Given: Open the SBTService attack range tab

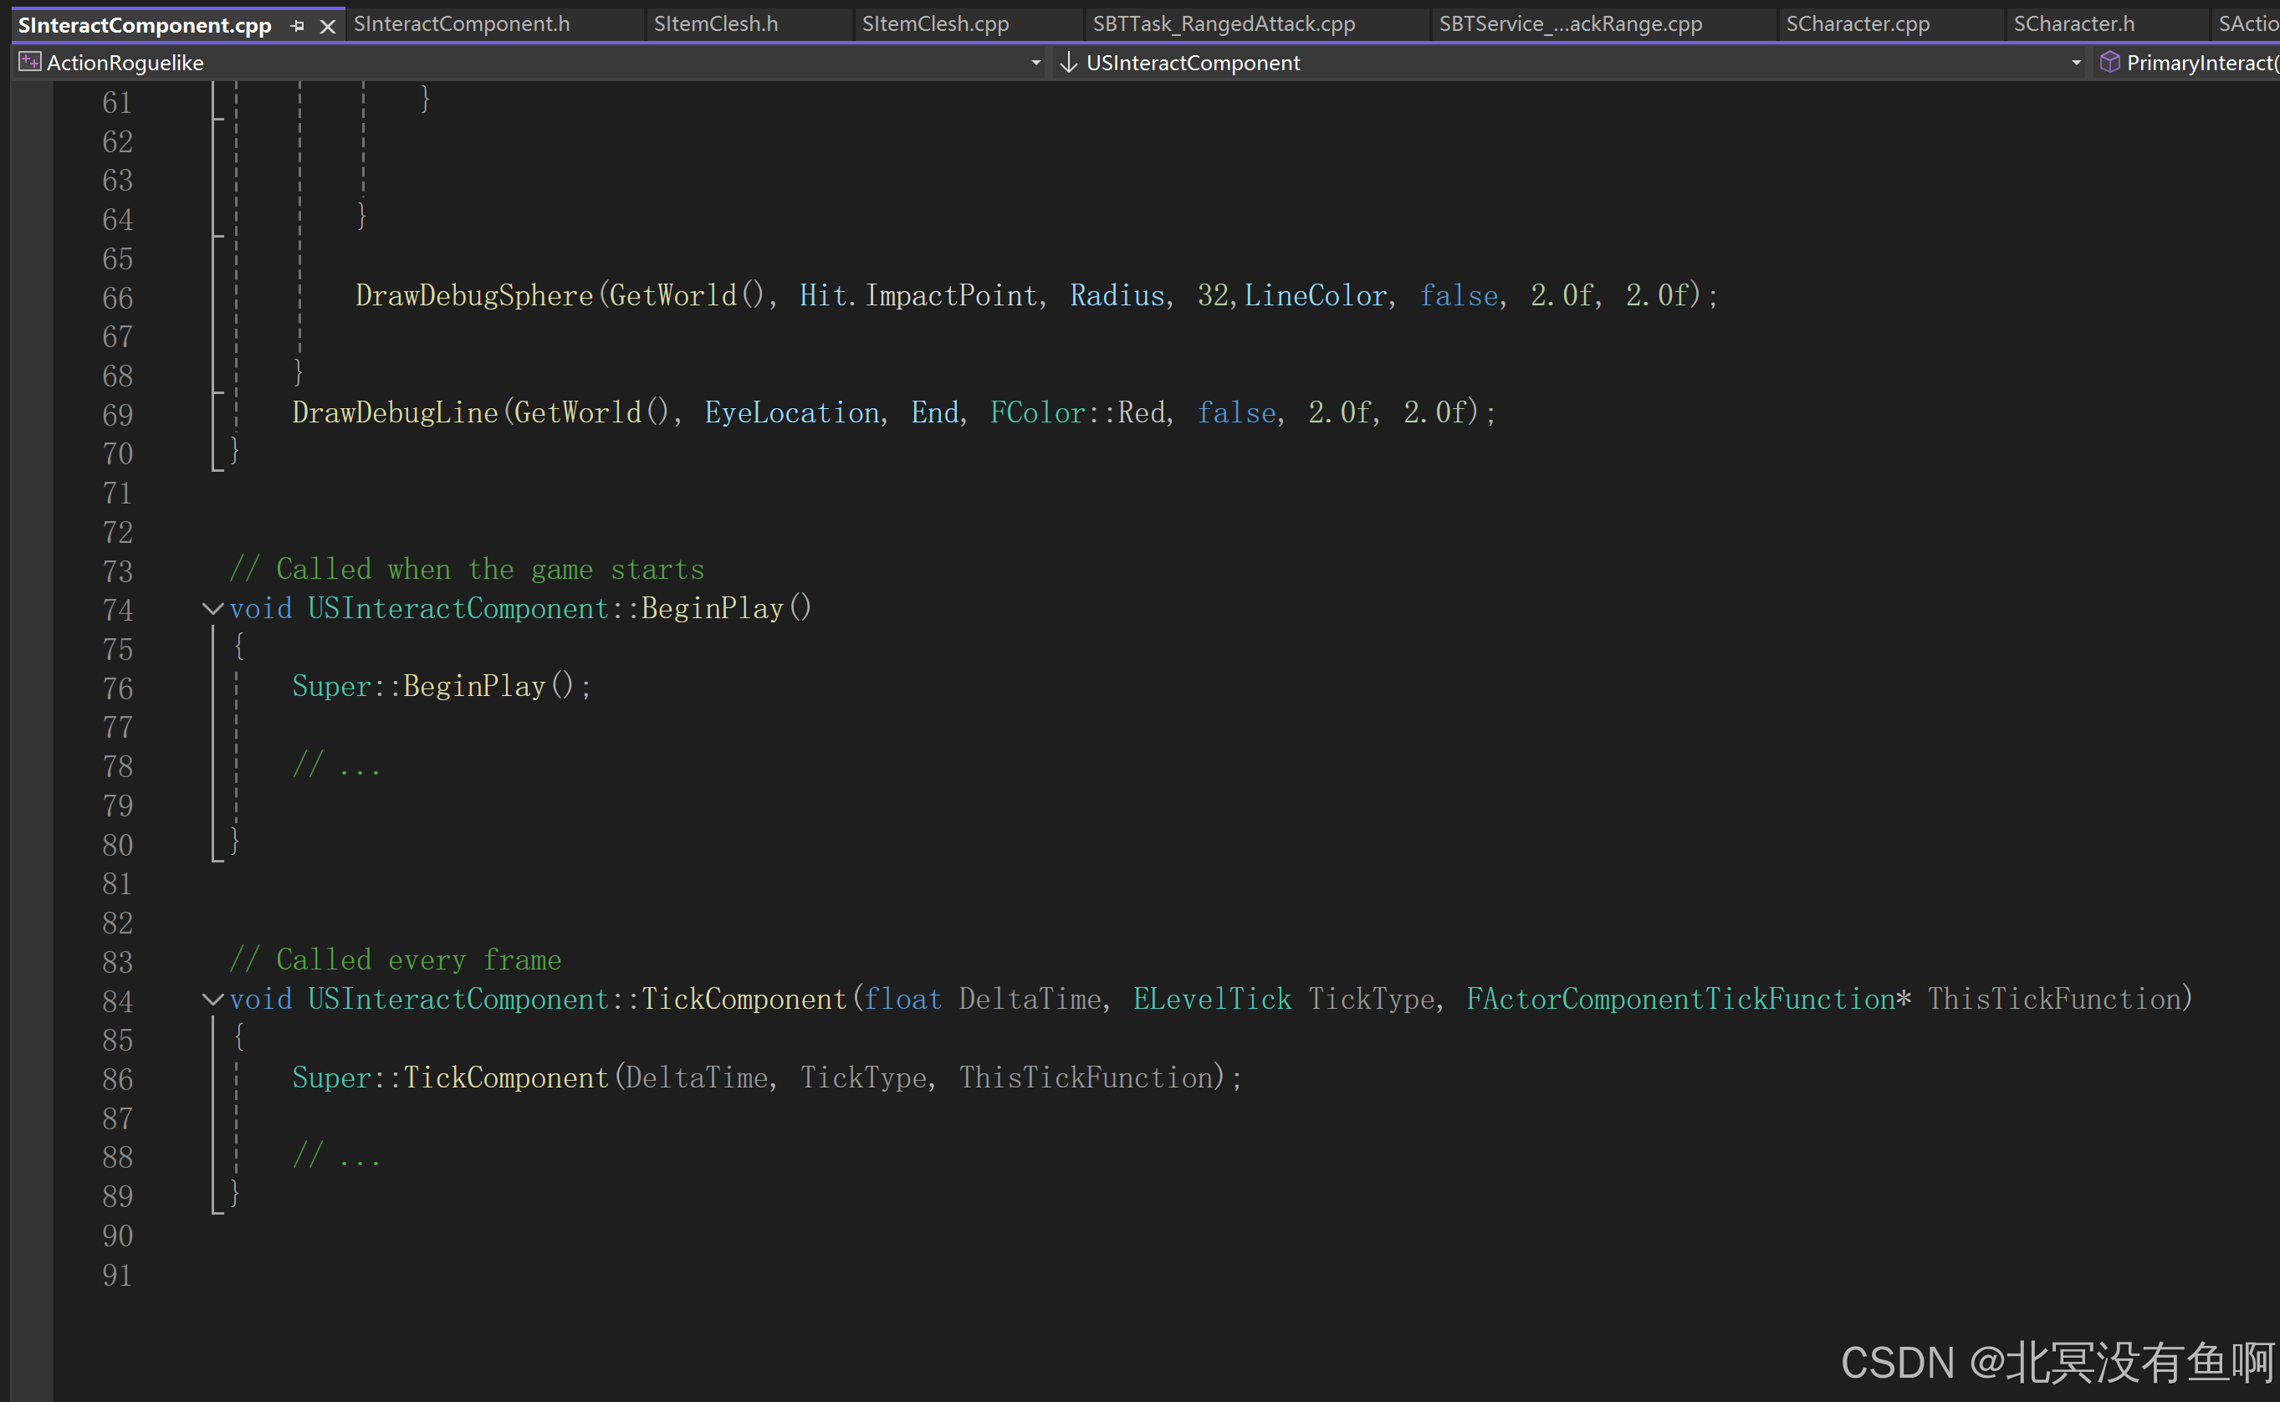Looking at the screenshot, I should coord(1570,24).
